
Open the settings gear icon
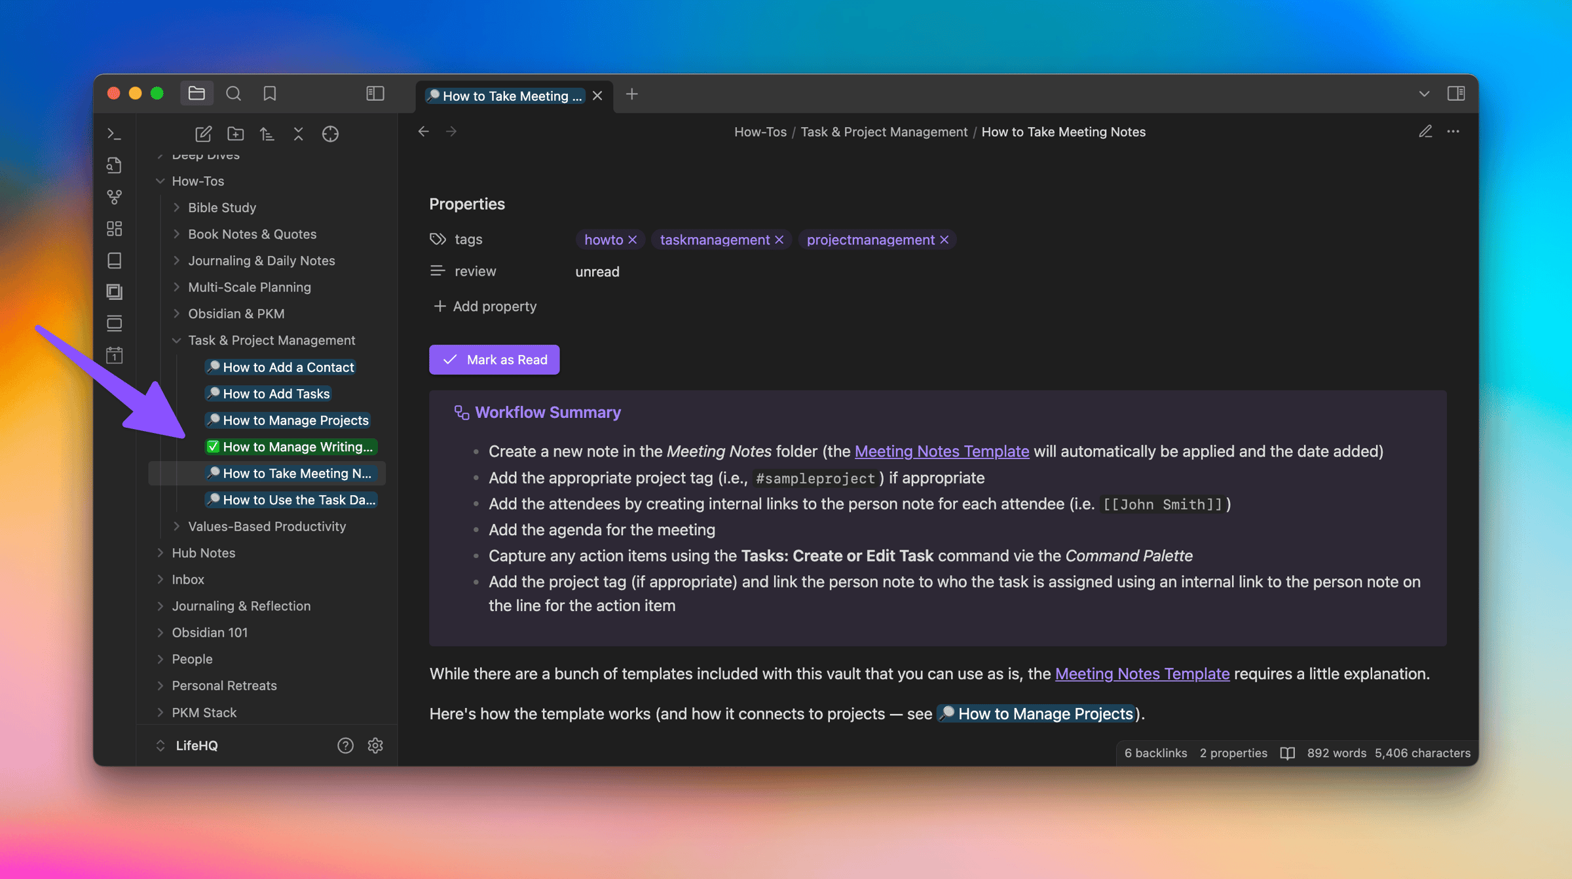coord(375,746)
